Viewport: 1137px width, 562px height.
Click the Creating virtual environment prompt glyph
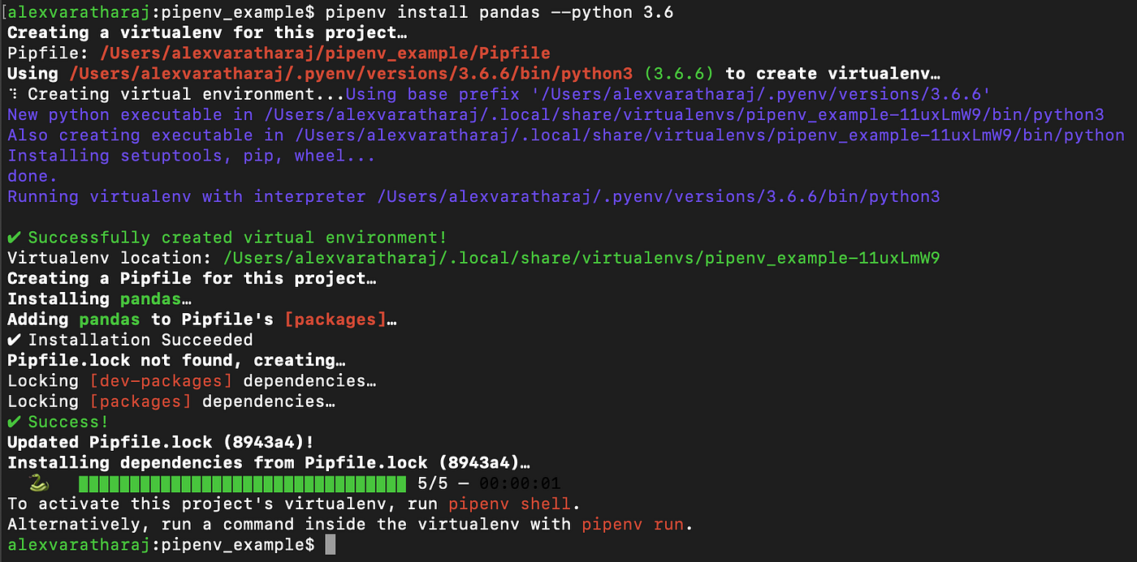[10, 93]
